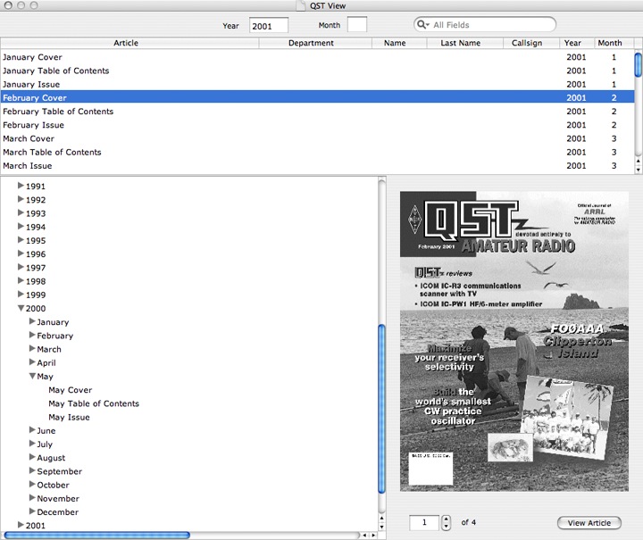Screen dimensions: 643x540
Task: Expand September under 2000
Action: 32,470
